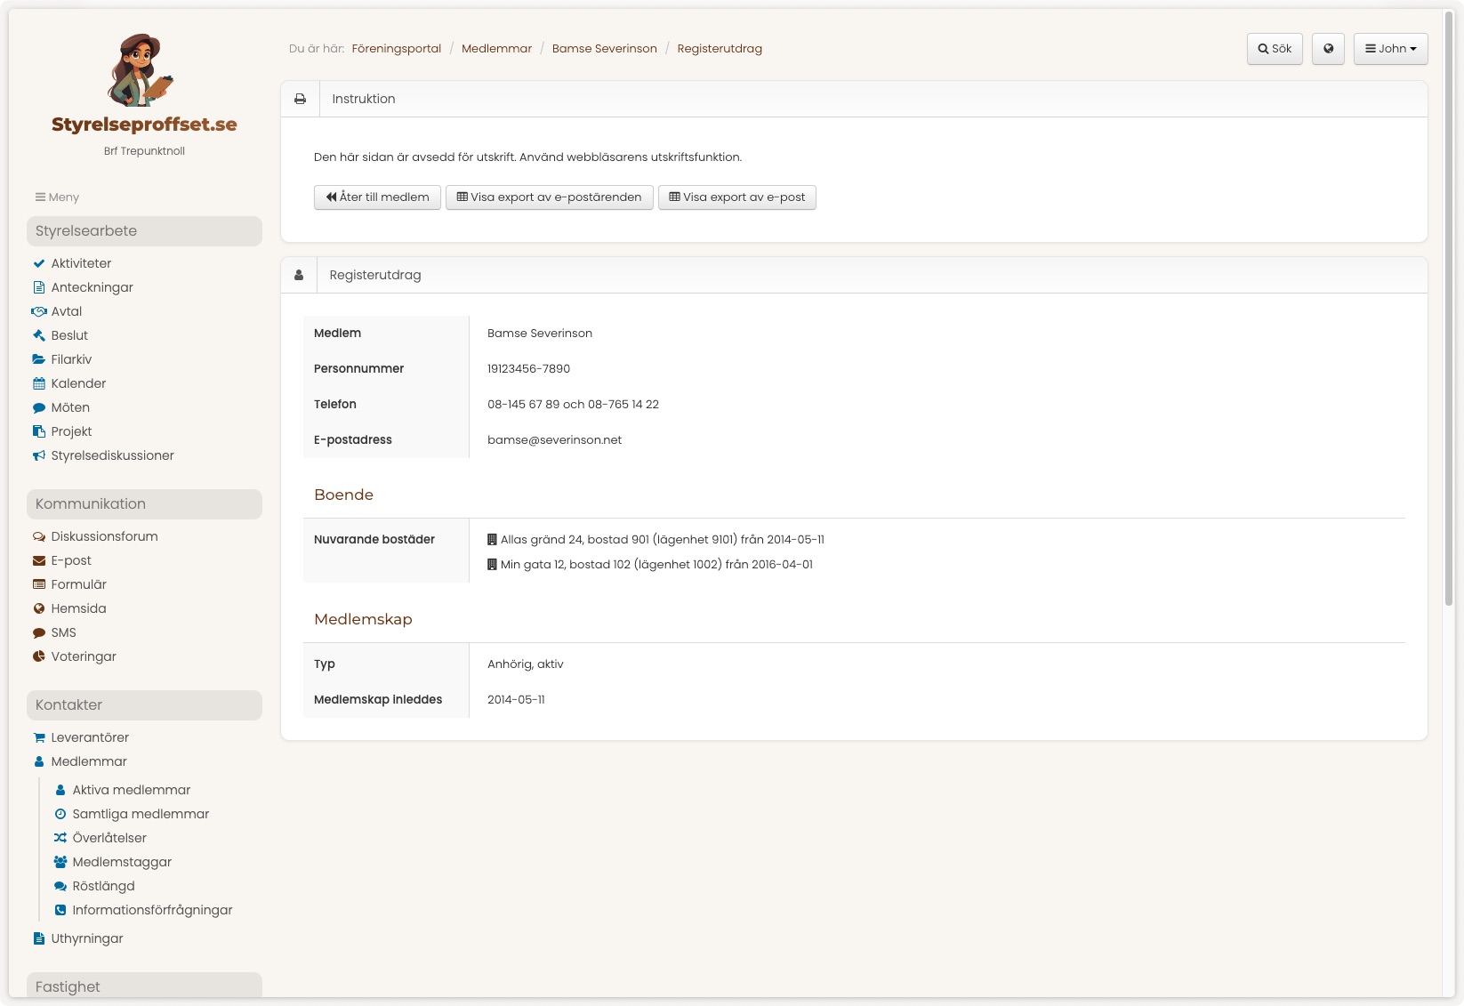Click the Medlemmar person icon in the sidebar
This screenshot has width=1464, height=1006.
(39, 761)
